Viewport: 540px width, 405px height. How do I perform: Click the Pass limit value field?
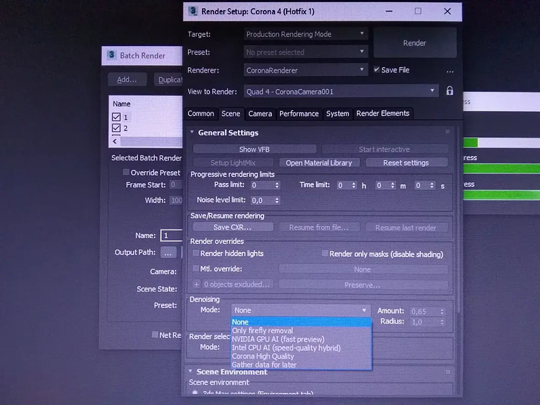(x=262, y=185)
